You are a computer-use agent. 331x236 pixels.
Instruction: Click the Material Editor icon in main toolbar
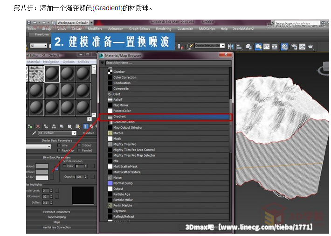click(x=284, y=46)
